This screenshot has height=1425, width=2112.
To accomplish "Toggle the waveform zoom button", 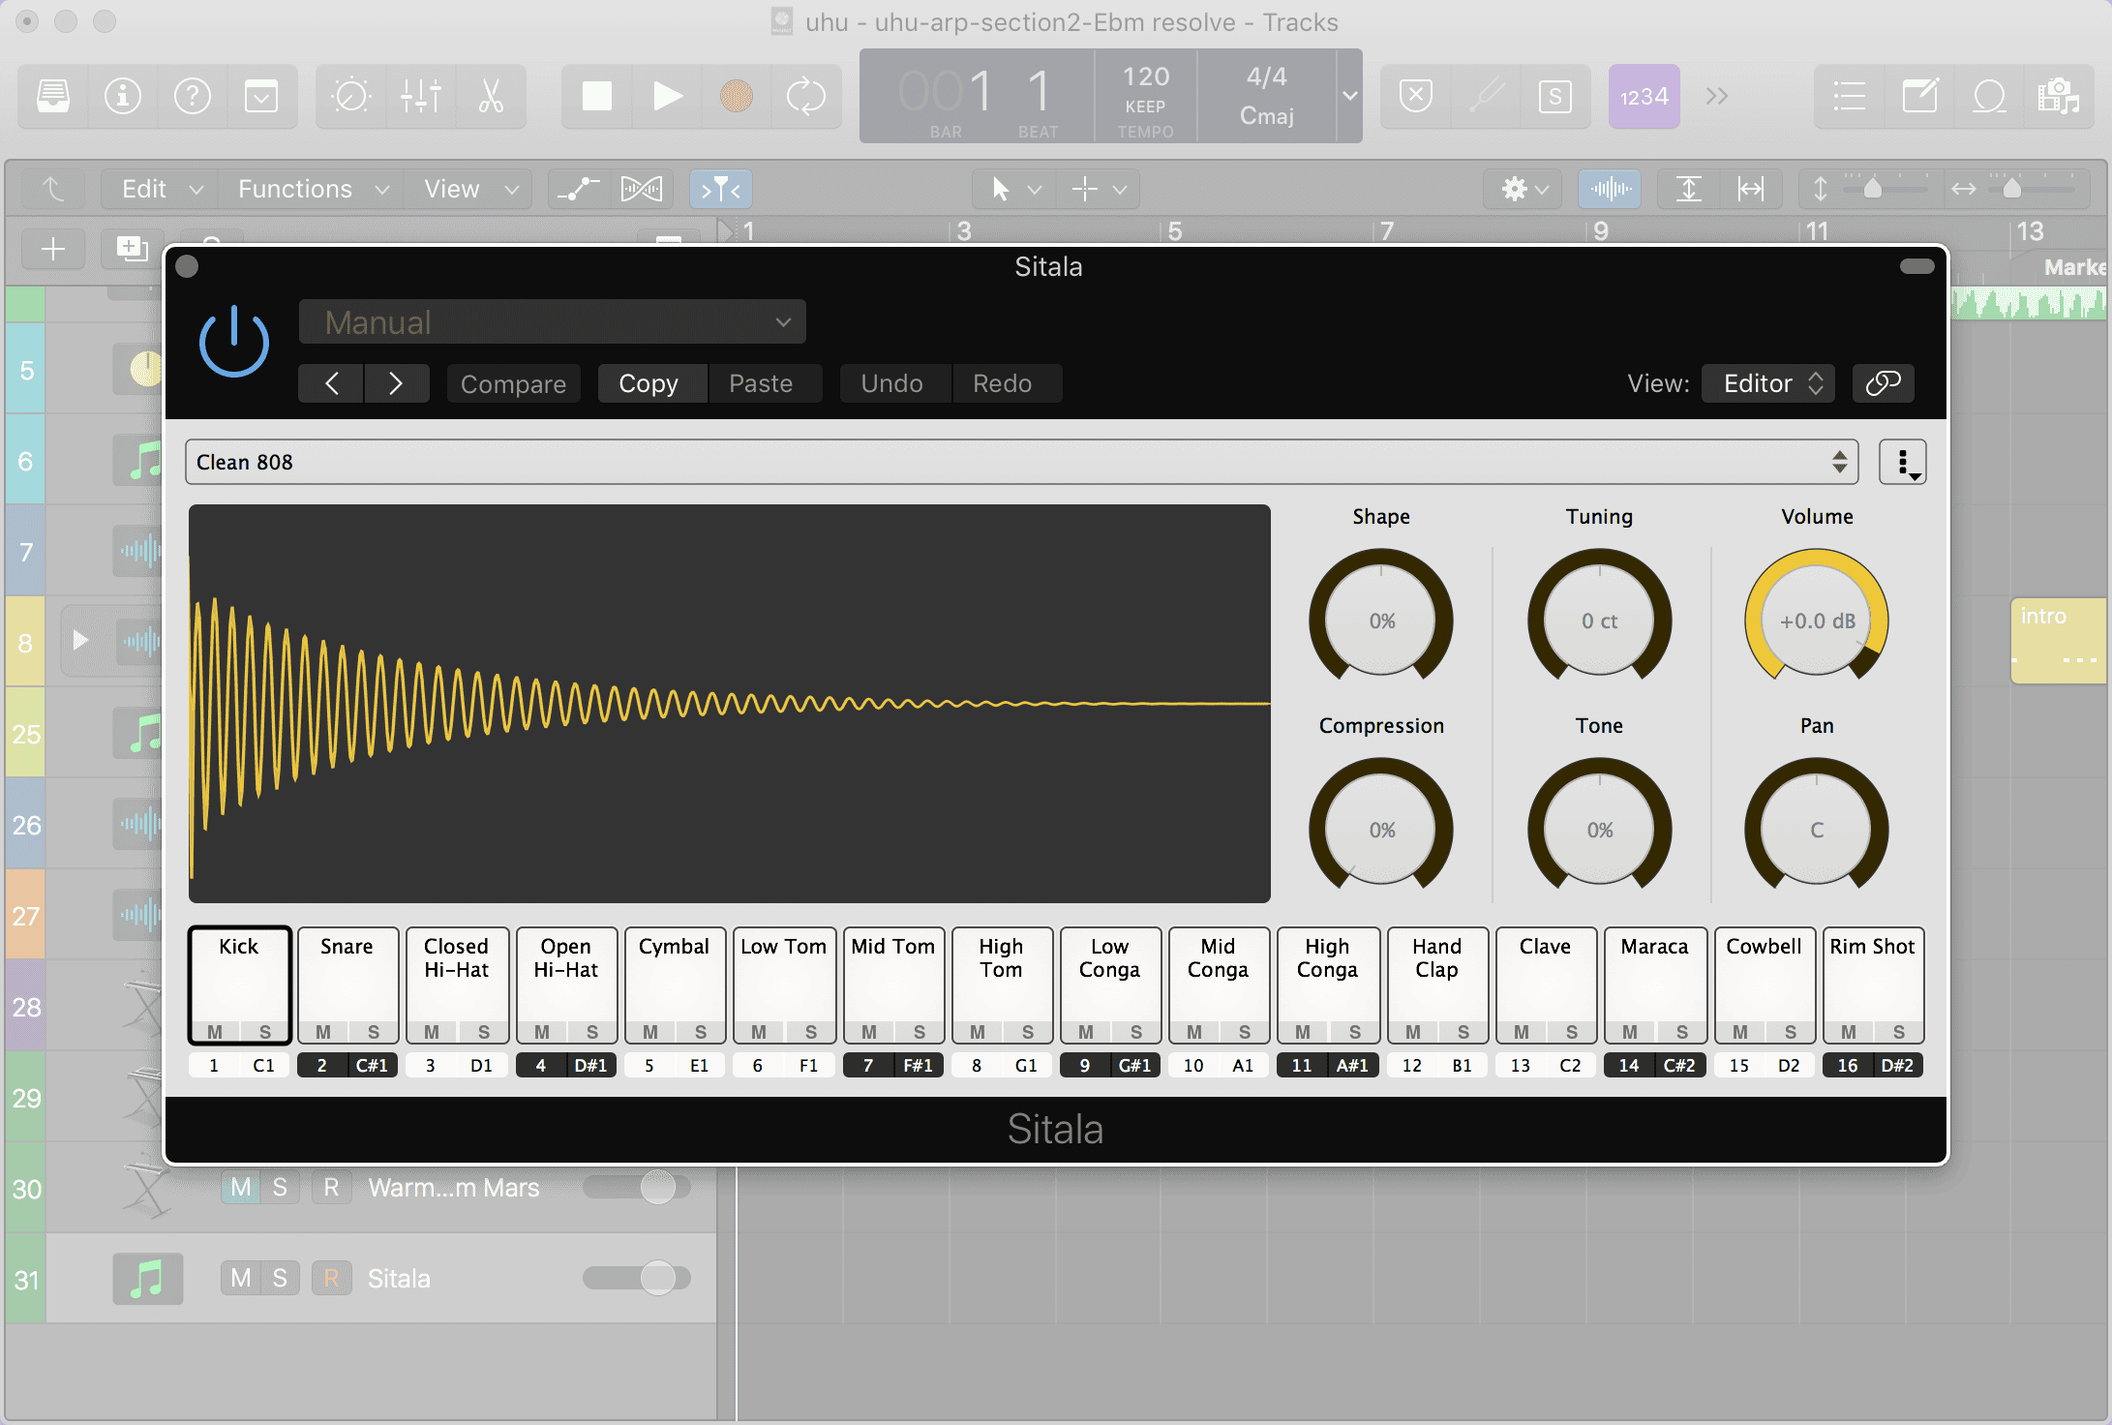I will pos(1610,189).
